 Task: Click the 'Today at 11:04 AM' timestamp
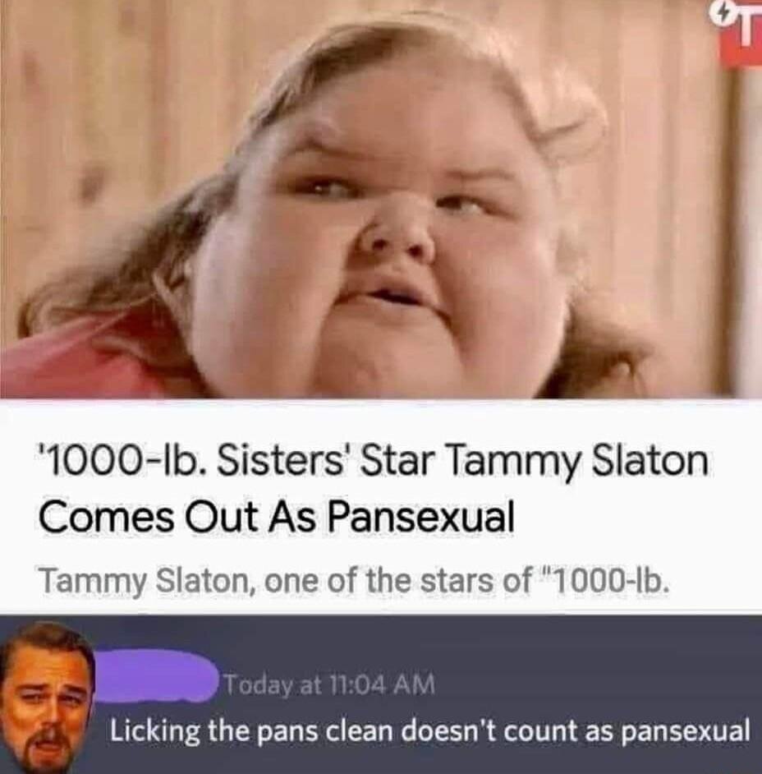coord(330,684)
